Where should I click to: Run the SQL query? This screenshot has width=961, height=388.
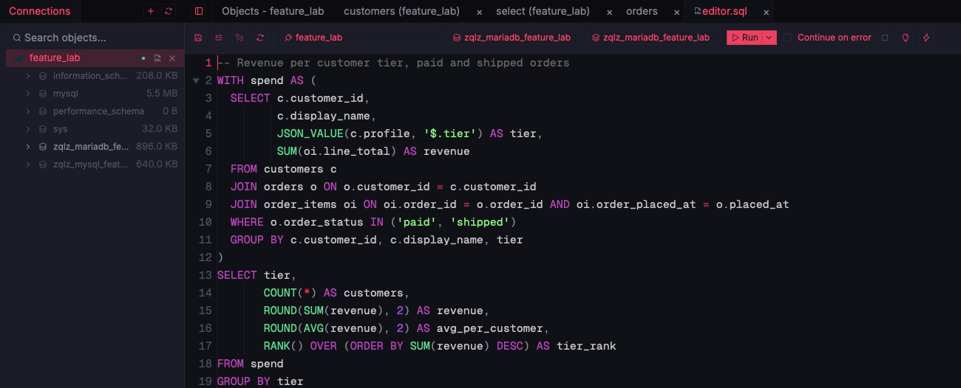[745, 38]
